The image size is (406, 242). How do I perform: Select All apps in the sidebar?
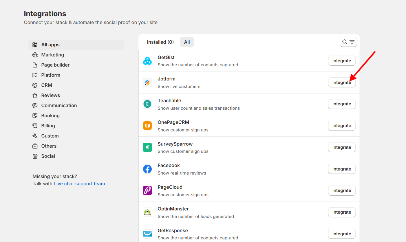click(x=76, y=45)
